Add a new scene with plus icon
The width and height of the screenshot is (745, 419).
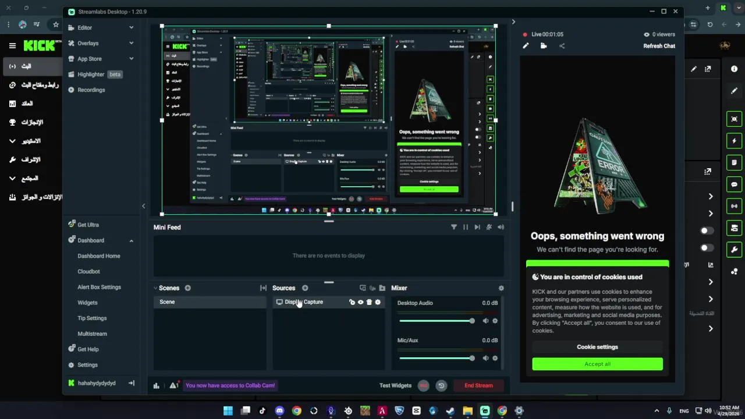click(x=187, y=288)
